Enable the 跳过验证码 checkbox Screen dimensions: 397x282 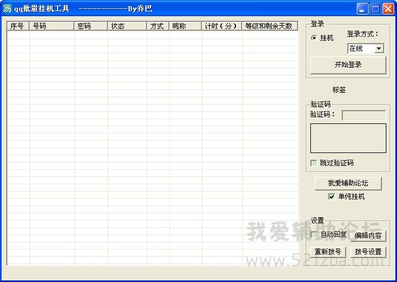[x=314, y=163]
